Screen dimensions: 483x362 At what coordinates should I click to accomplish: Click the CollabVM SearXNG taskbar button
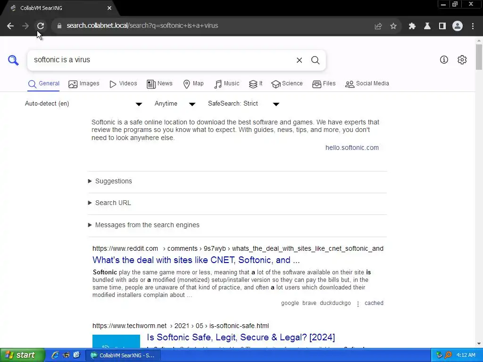(x=123, y=355)
